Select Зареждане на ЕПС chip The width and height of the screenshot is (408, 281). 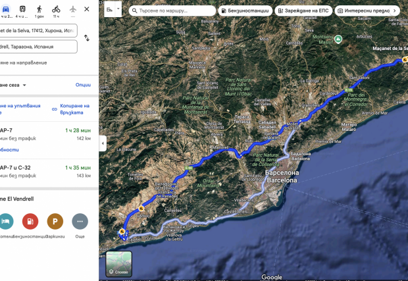pyautogui.click(x=303, y=11)
